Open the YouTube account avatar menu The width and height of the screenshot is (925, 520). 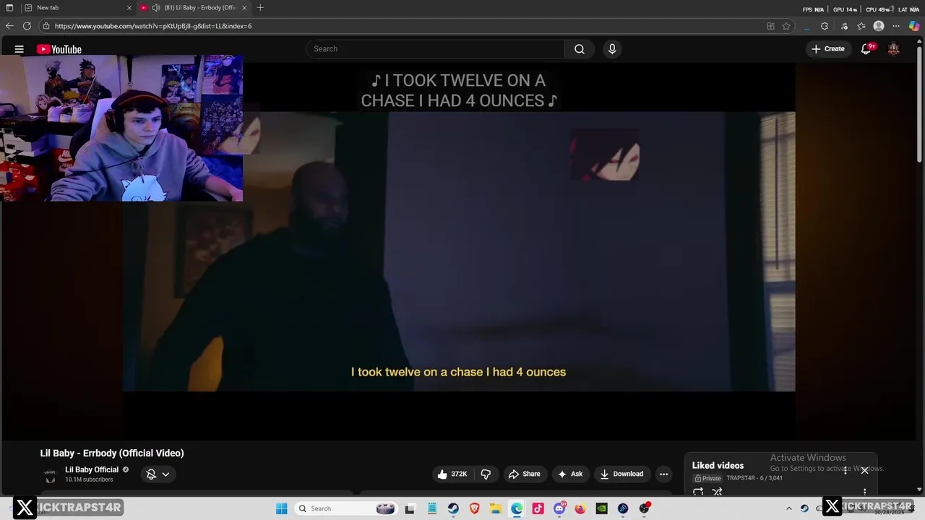tap(894, 49)
